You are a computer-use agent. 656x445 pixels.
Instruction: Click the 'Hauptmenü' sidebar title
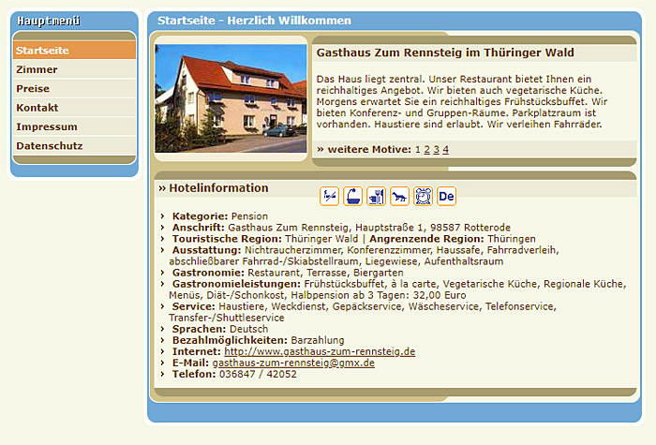click(49, 21)
